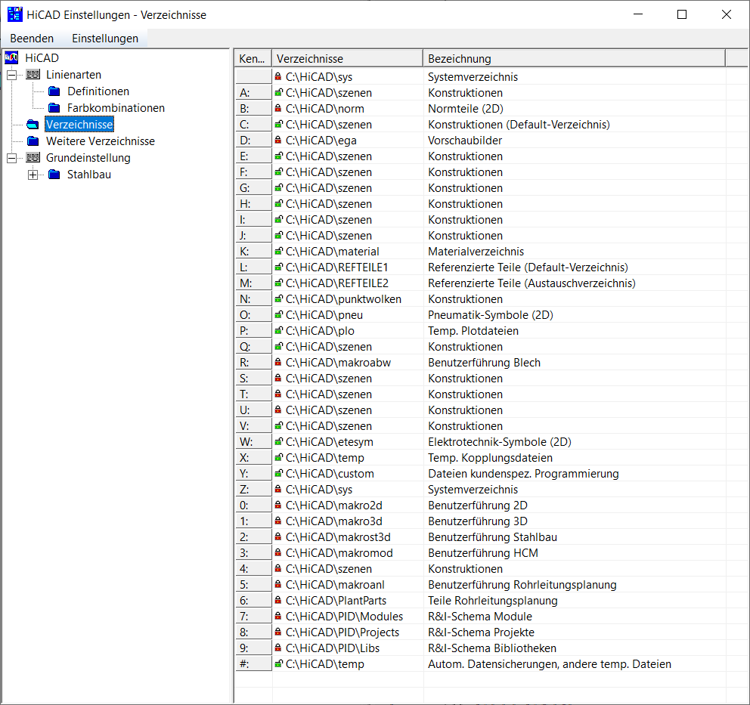Expand the Stahlbau tree node
The image size is (750, 705).
[33, 175]
